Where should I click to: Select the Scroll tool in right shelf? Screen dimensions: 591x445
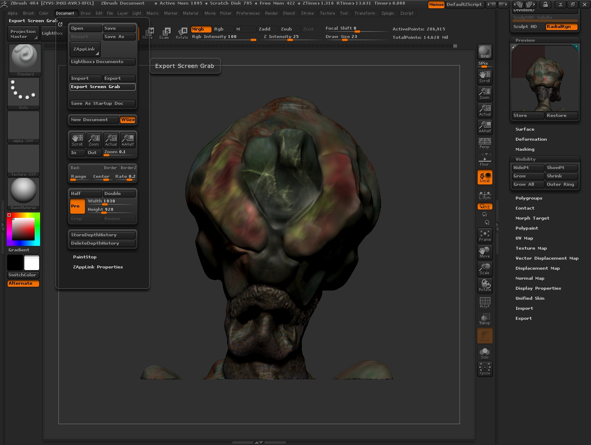[x=485, y=76]
